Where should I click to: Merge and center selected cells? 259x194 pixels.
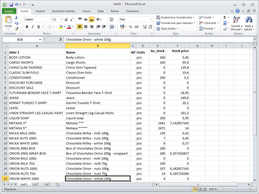(112, 27)
